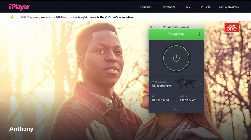Click the world map server location thumbnail
Viewport: 251px width, 140px height.
pyautogui.click(x=185, y=83)
